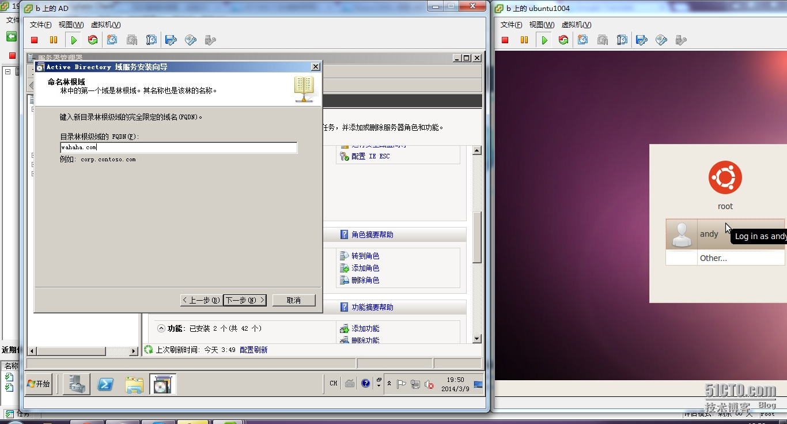Screen dimensions: 787x424
Task: Reset the ubuntu1004 virtual machine
Action: click(x=563, y=40)
